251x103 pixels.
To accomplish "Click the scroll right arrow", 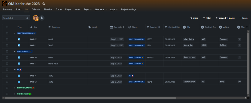I will tap(246, 98).
